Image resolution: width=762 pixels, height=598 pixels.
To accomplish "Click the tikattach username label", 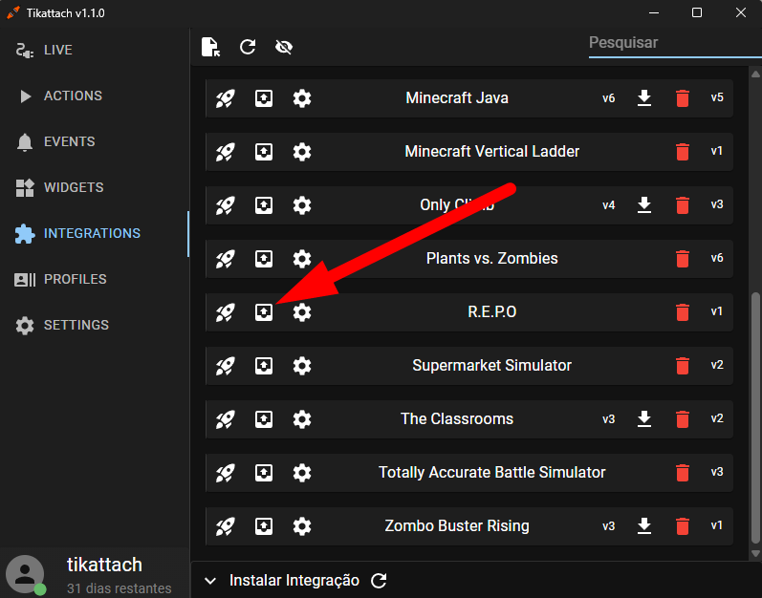I will pos(104,565).
